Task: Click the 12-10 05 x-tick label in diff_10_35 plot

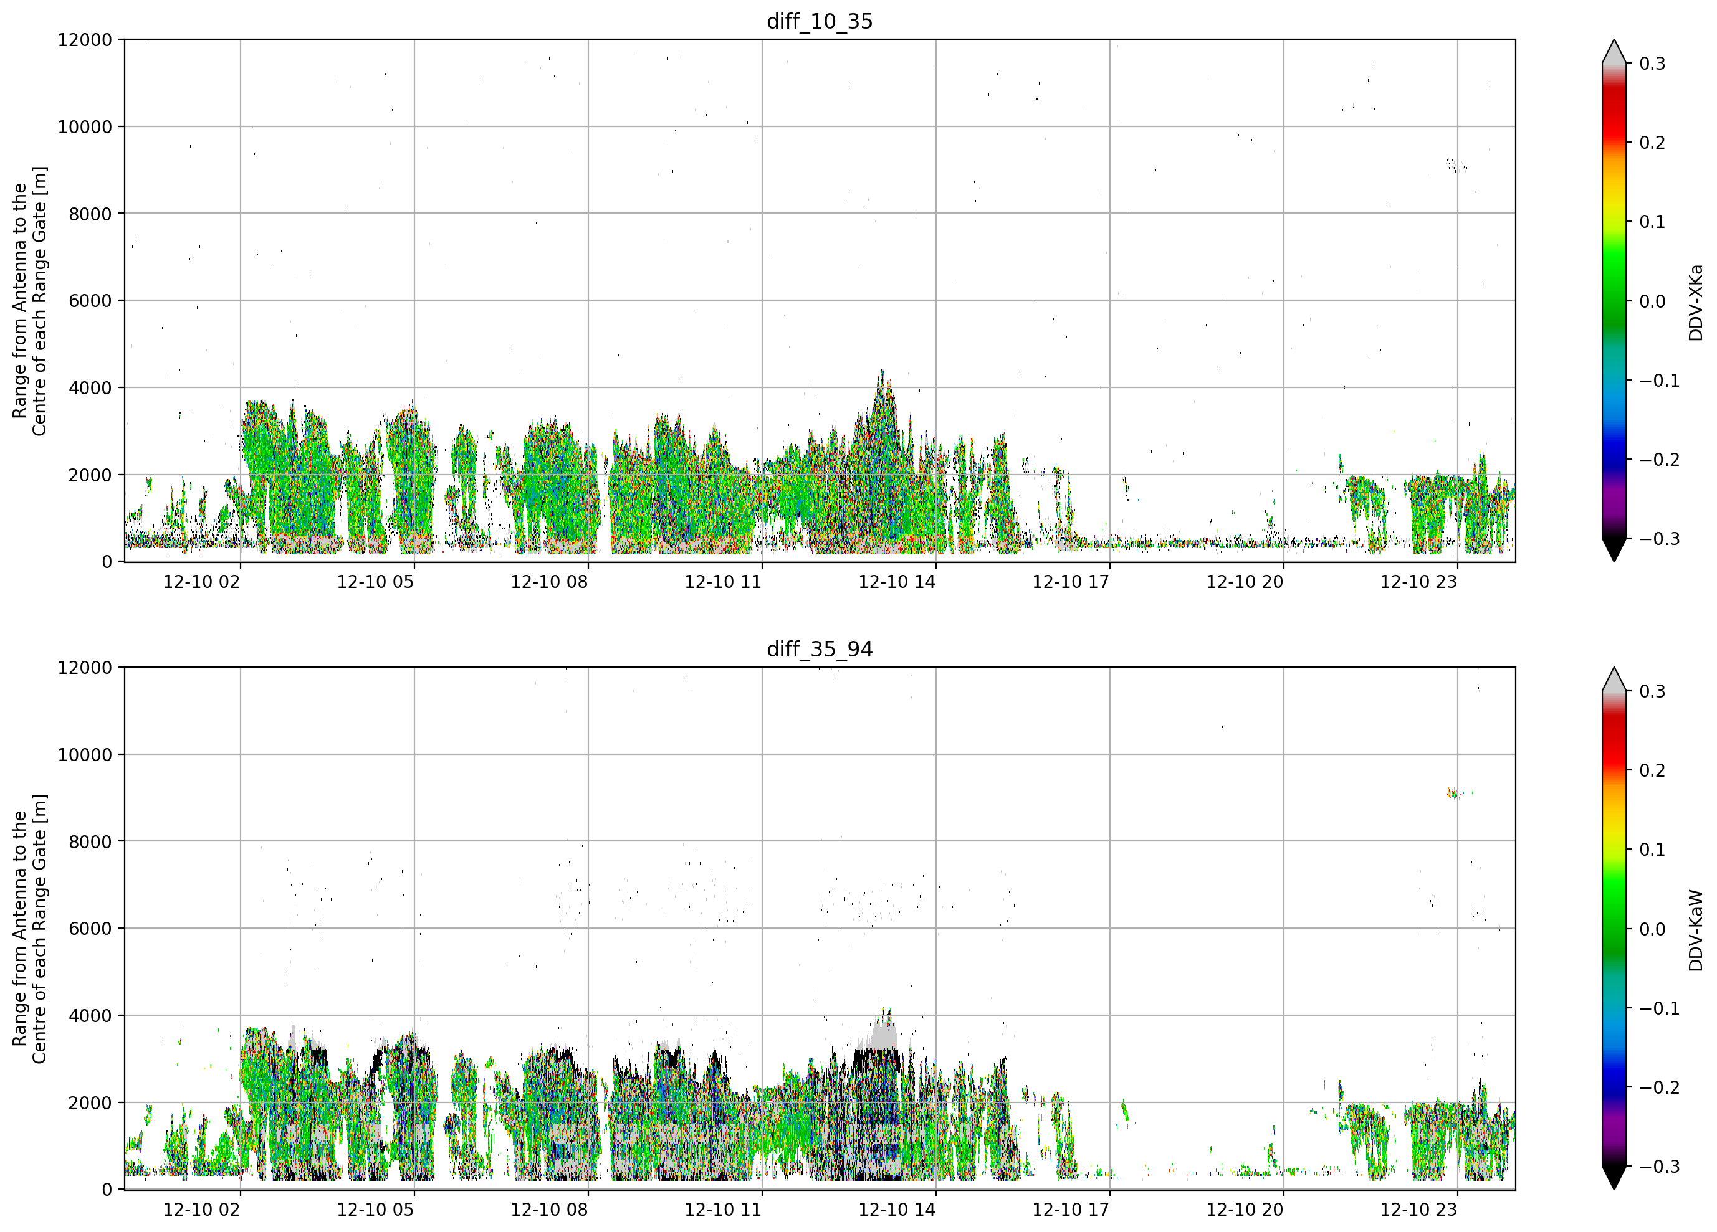Action: pos(376,582)
